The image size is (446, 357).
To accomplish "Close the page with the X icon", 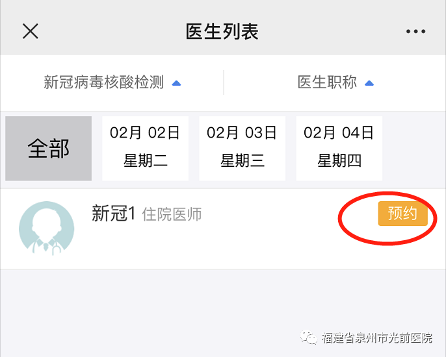I will [x=31, y=31].
